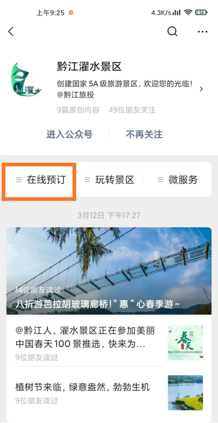Tap the cellular signal bars icon
Viewport: 218px width, 423px height.
(x=177, y=13)
